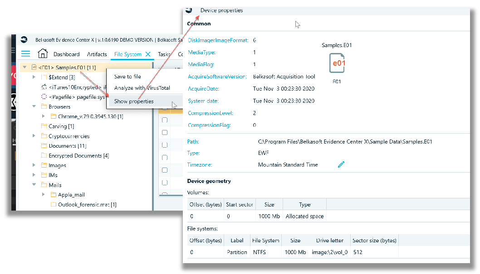Click the Encrypted Documents folder icon
Screen dimensions: 480x274
coord(44,155)
